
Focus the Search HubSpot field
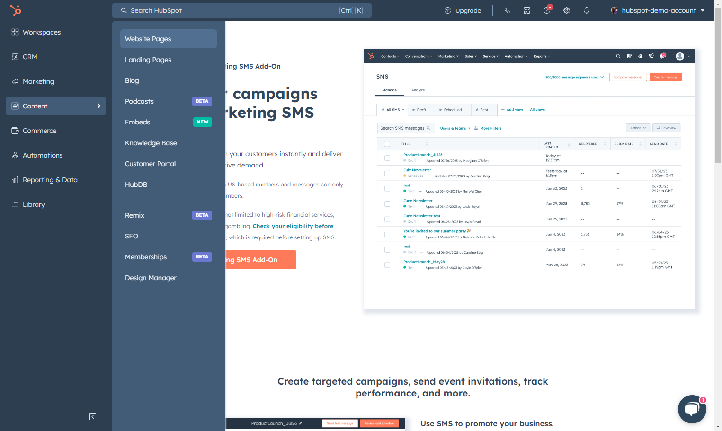pyautogui.click(x=242, y=10)
